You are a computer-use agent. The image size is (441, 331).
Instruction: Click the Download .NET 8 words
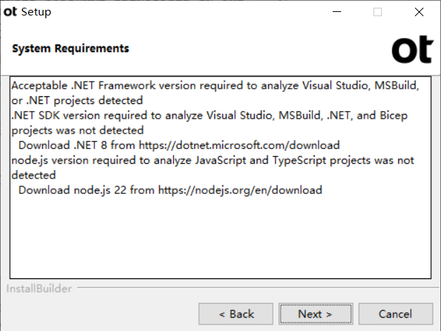[x=63, y=145]
